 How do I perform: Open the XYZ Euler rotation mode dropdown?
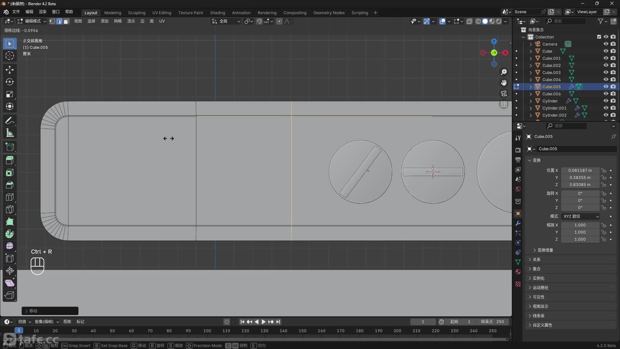coord(581,217)
